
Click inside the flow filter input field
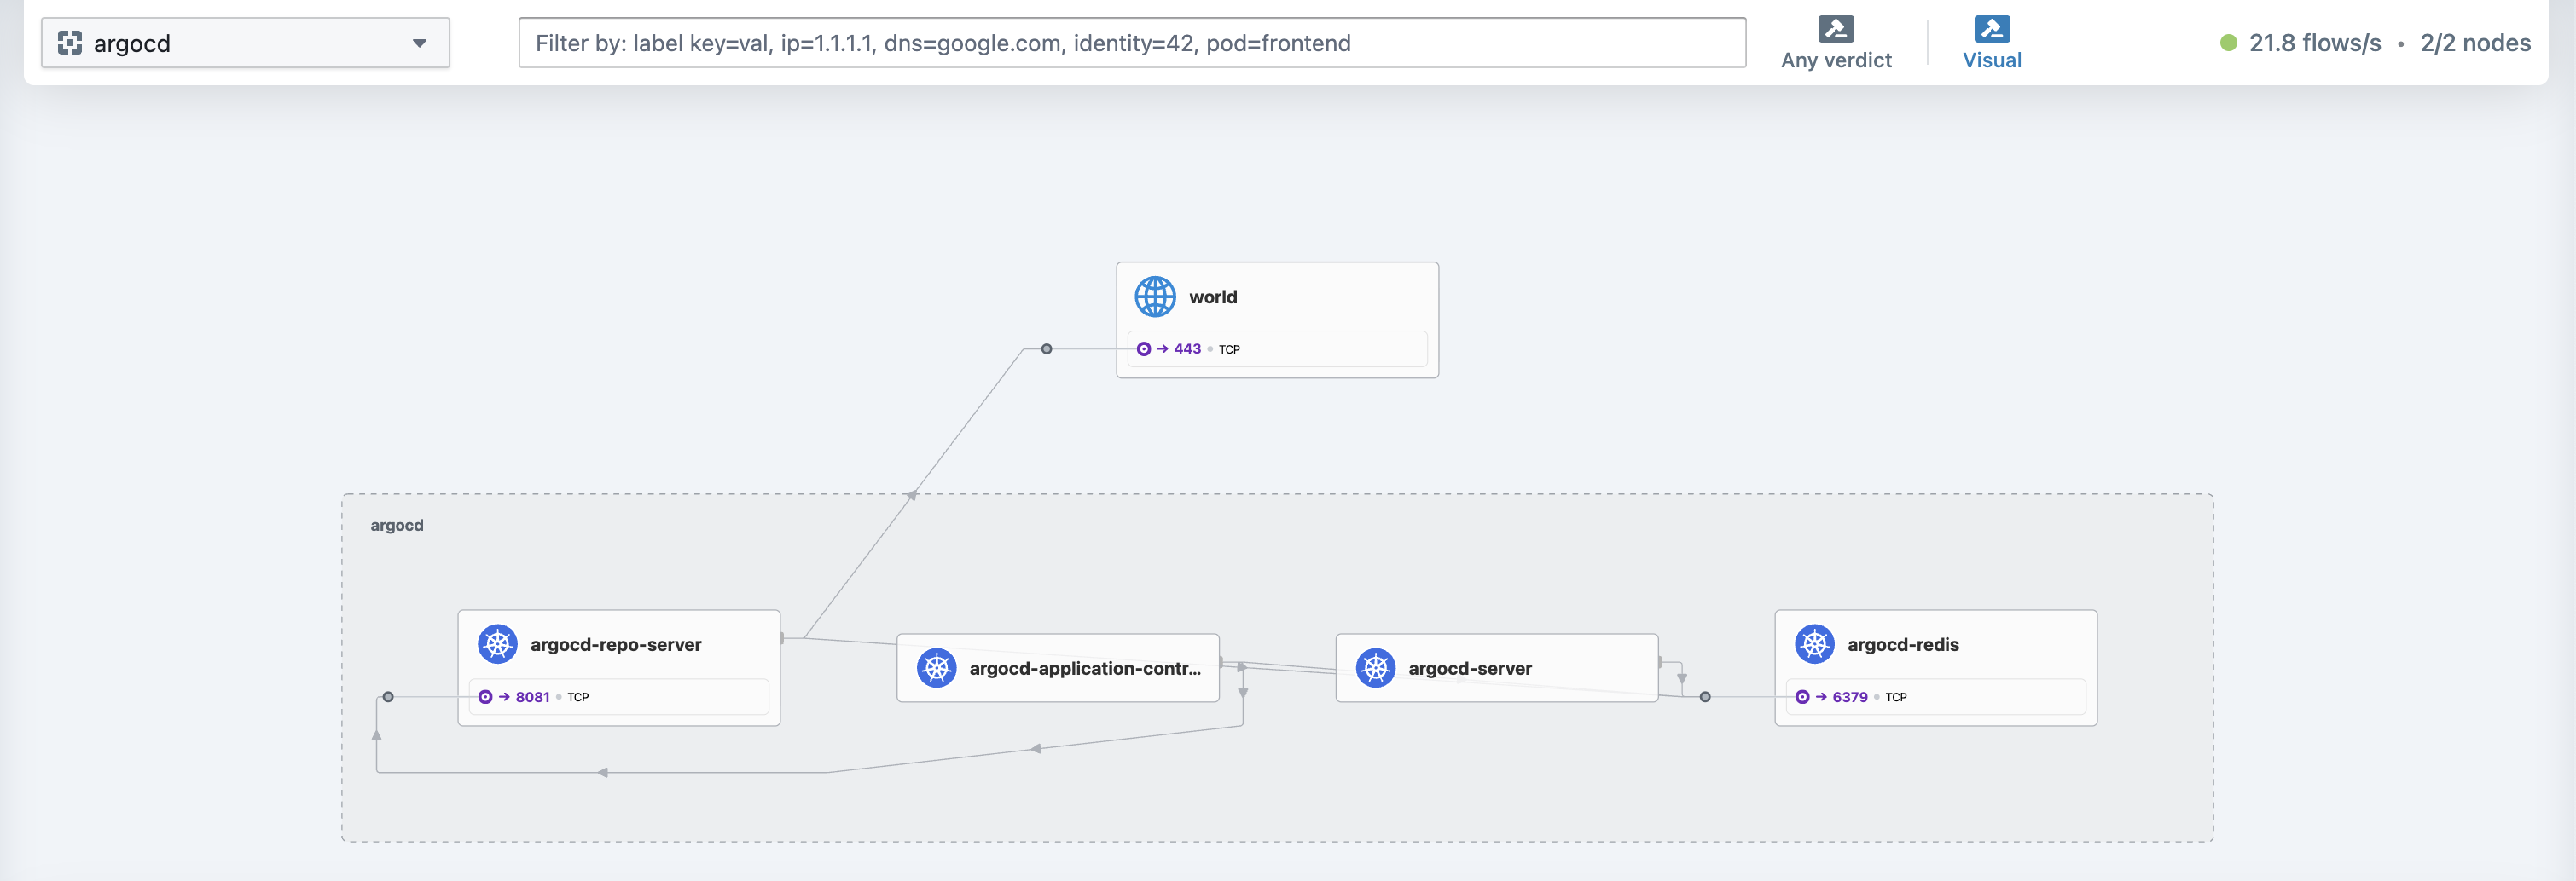[x=1130, y=42]
